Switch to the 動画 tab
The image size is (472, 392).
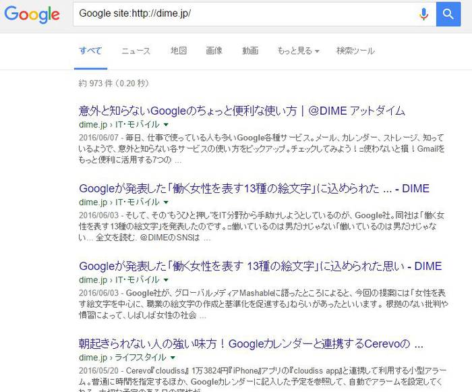coord(250,51)
